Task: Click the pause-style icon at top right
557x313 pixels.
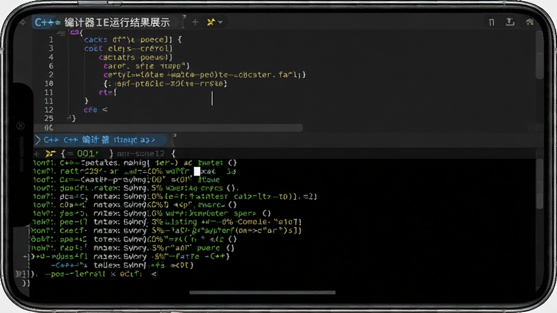Action: pos(492,22)
